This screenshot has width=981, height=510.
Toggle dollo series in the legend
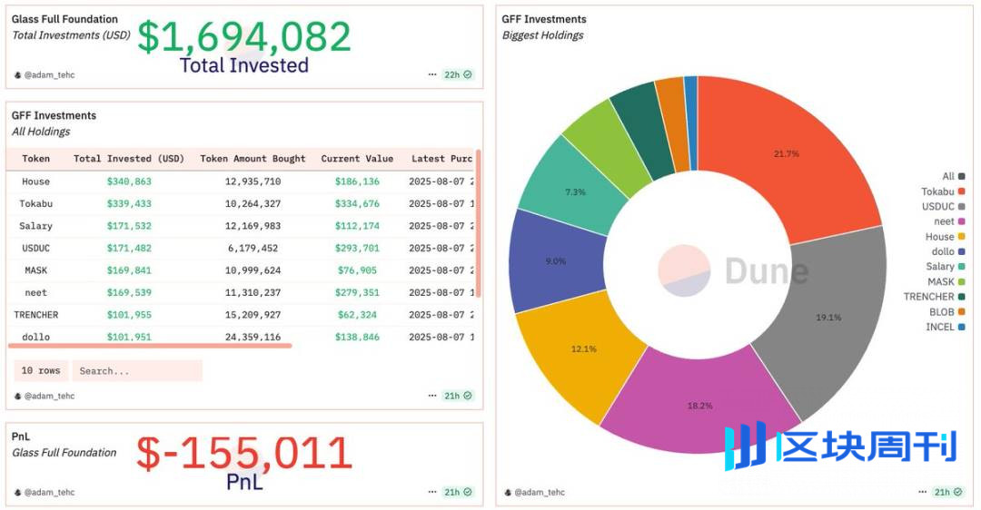(x=948, y=251)
